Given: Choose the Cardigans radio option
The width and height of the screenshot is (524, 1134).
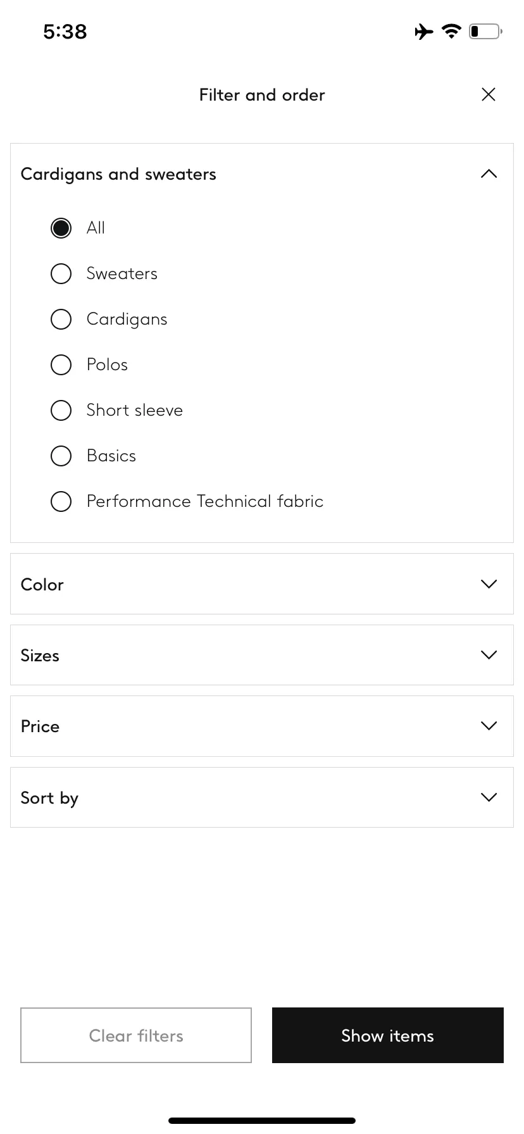Looking at the screenshot, I should [61, 319].
